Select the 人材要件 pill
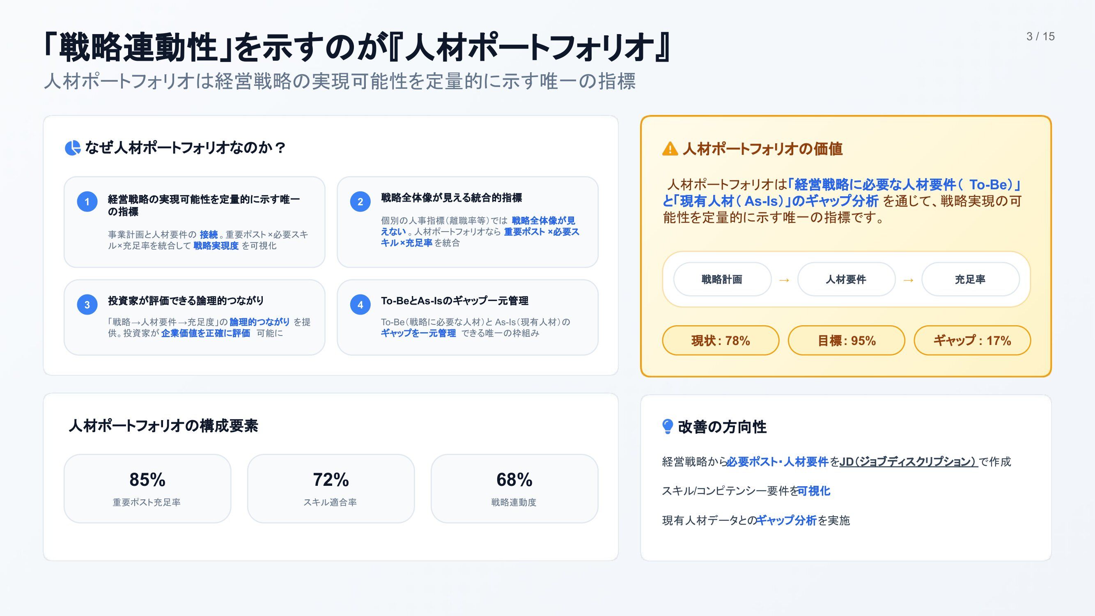The width and height of the screenshot is (1095, 616). pos(846,279)
